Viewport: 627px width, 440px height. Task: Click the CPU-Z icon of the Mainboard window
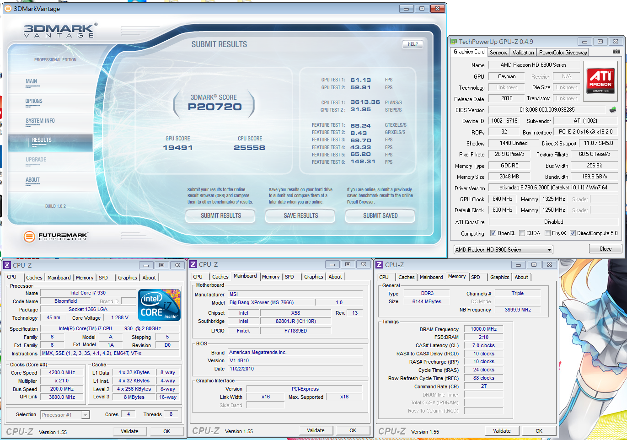pos(193,264)
